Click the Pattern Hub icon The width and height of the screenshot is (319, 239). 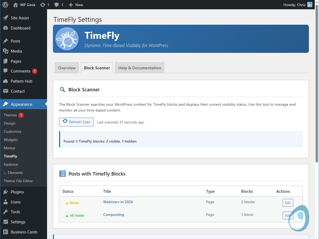[x=6, y=81]
